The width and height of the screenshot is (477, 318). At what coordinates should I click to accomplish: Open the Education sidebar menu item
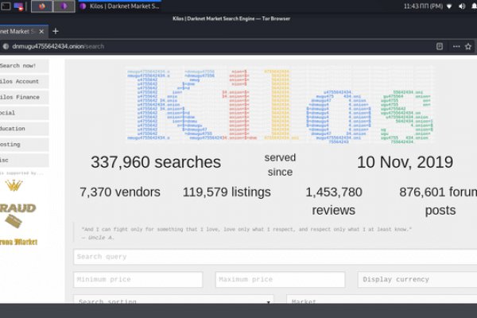coord(24,128)
